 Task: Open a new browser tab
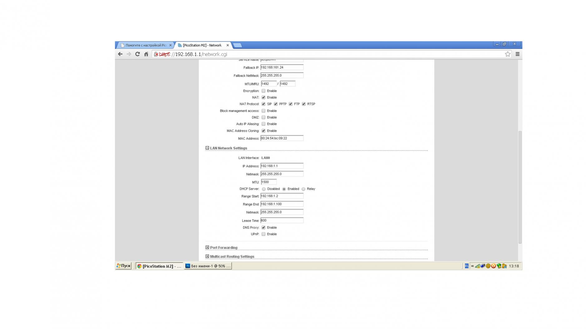(x=238, y=45)
